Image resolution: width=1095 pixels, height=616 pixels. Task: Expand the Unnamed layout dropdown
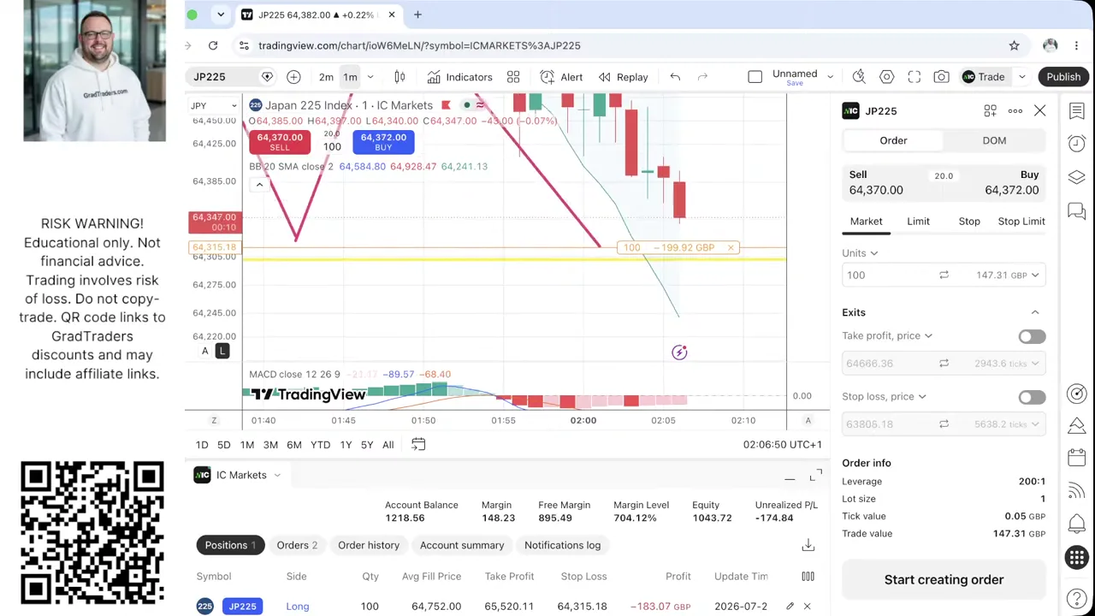pyautogui.click(x=829, y=77)
